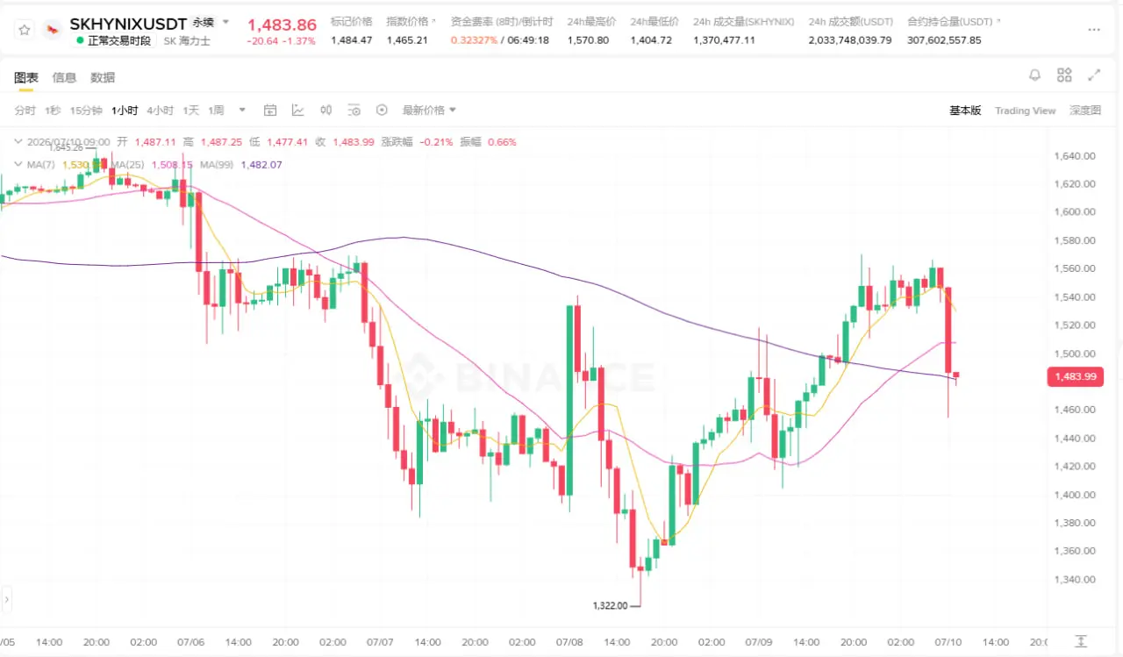This screenshot has height=657, width=1123.
Task: Expand chart to fullscreen
Action: pos(1094,75)
